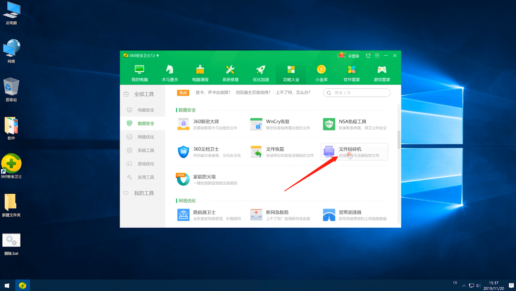Open 360解密大师 tool icon
516x291 pixels.
coord(184,124)
